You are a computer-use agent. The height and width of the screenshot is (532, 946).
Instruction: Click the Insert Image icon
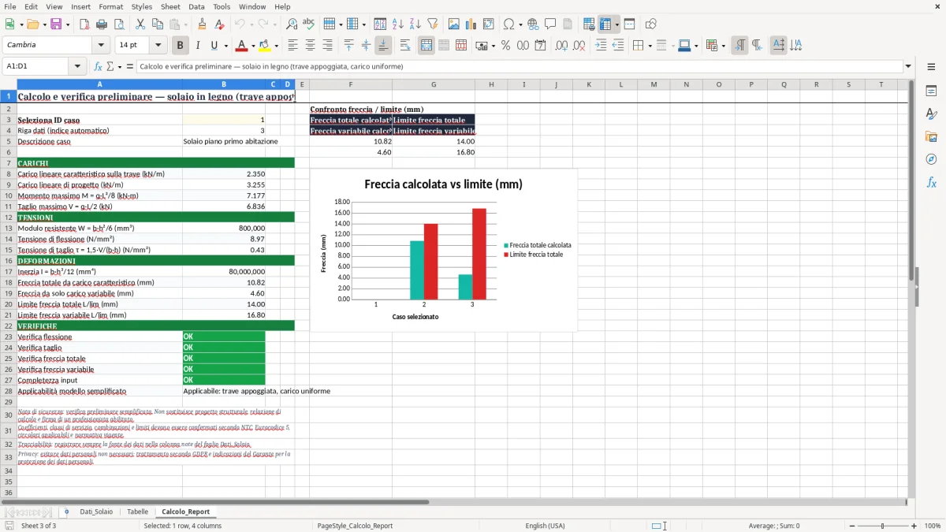point(454,24)
